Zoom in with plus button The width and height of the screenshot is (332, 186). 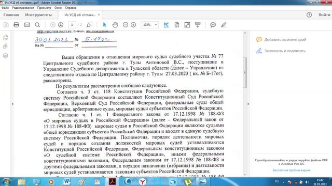point(133,25)
